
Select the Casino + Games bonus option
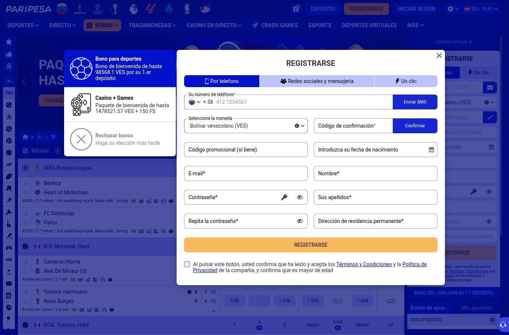[120, 105]
